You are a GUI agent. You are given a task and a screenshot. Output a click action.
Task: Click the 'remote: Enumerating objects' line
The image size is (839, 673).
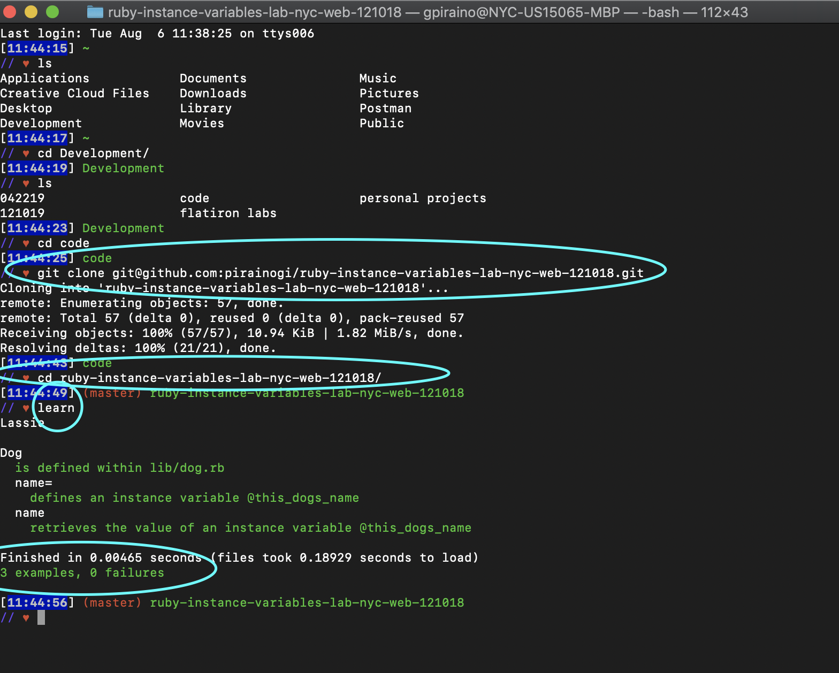coord(142,303)
